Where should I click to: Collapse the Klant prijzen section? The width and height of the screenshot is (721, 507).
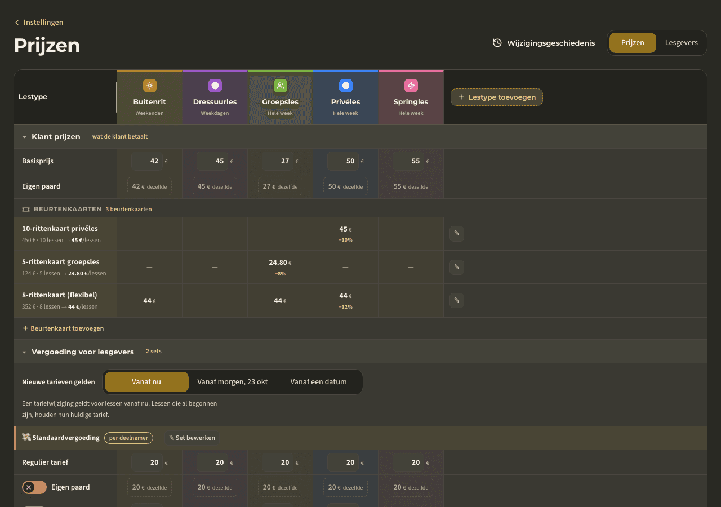[24, 137]
